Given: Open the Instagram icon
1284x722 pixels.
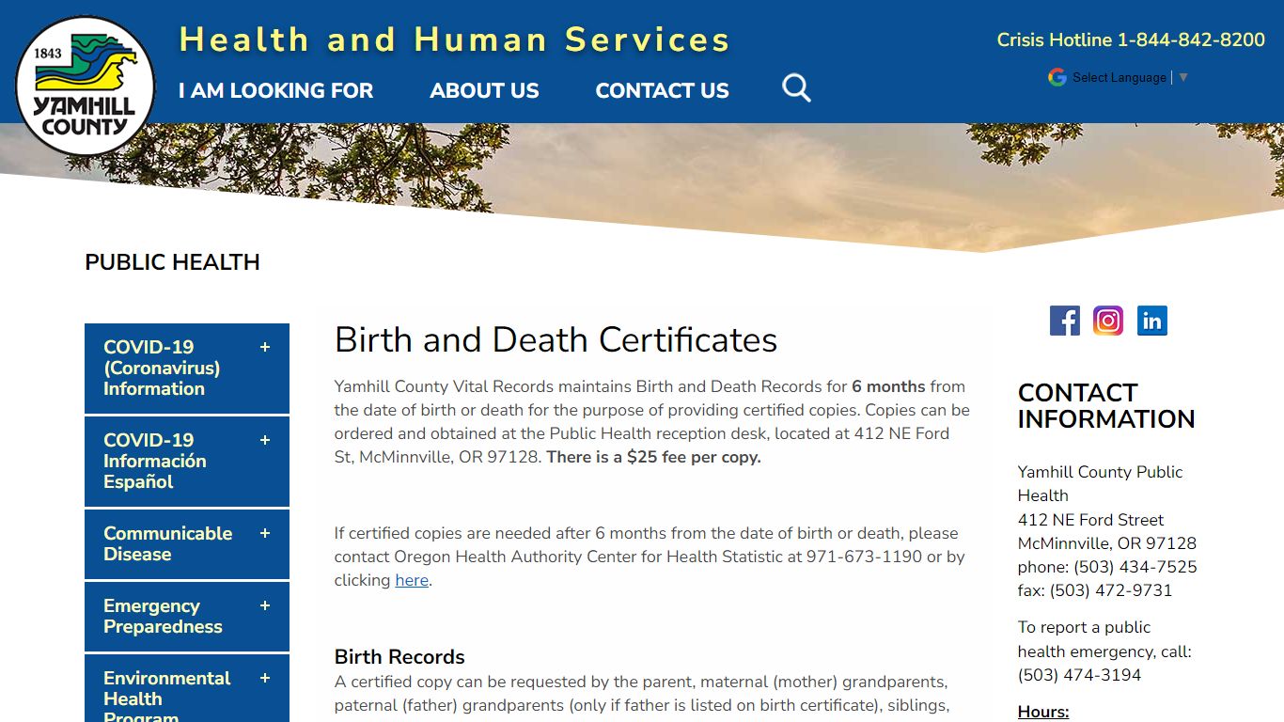Looking at the screenshot, I should point(1108,321).
